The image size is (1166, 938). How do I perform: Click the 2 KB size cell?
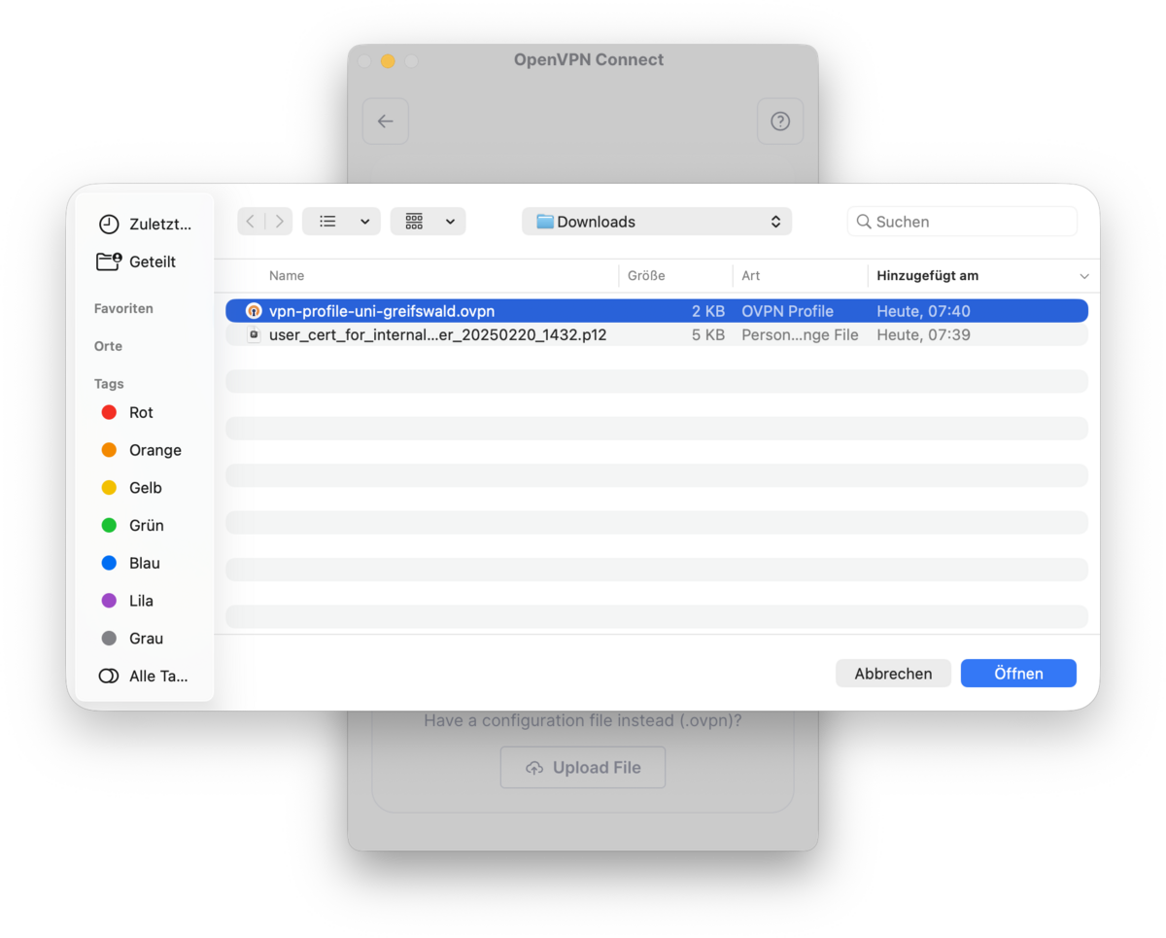[708, 311]
